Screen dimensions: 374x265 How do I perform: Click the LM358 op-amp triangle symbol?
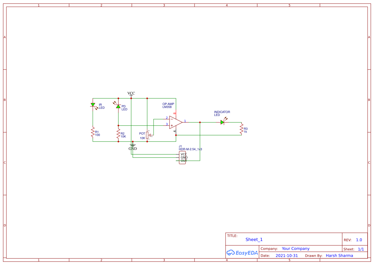[174, 122]
